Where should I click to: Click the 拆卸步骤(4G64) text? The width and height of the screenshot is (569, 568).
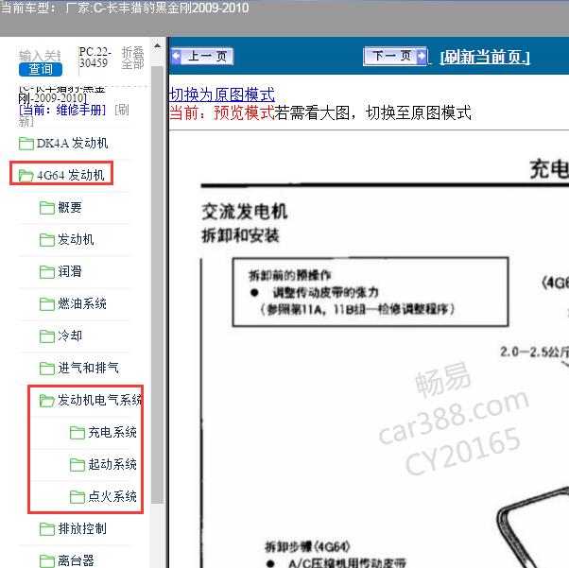click(x=307, y=546)
